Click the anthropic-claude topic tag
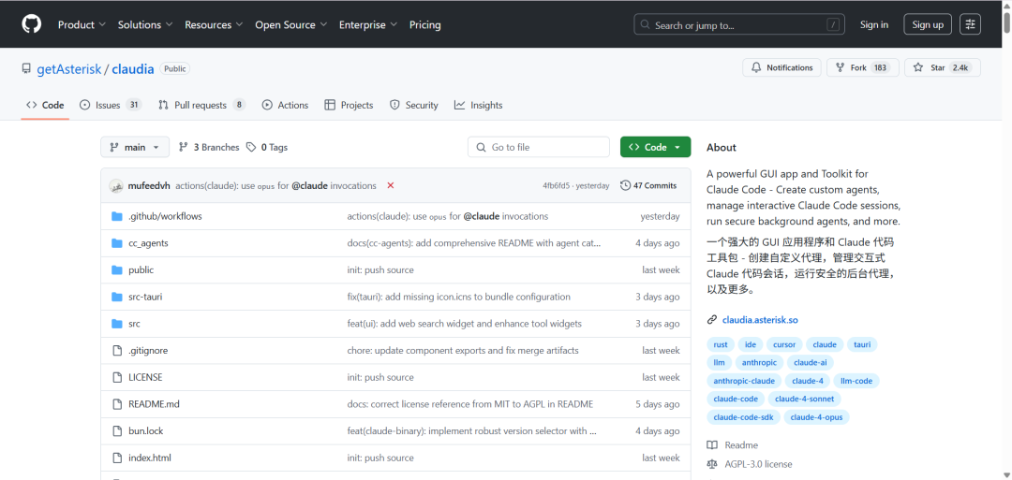Image resolution: width=1012 pixels, height=480 pixels. (743, 381)
